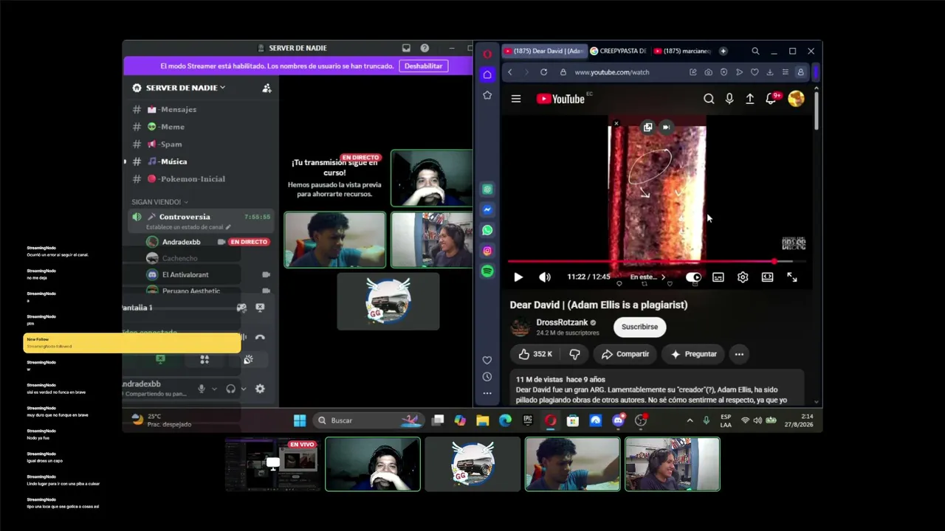Viewport: 945px width, 531px height.
Task: Toggle YouTube subtitles button
Action: pos(718,277)
